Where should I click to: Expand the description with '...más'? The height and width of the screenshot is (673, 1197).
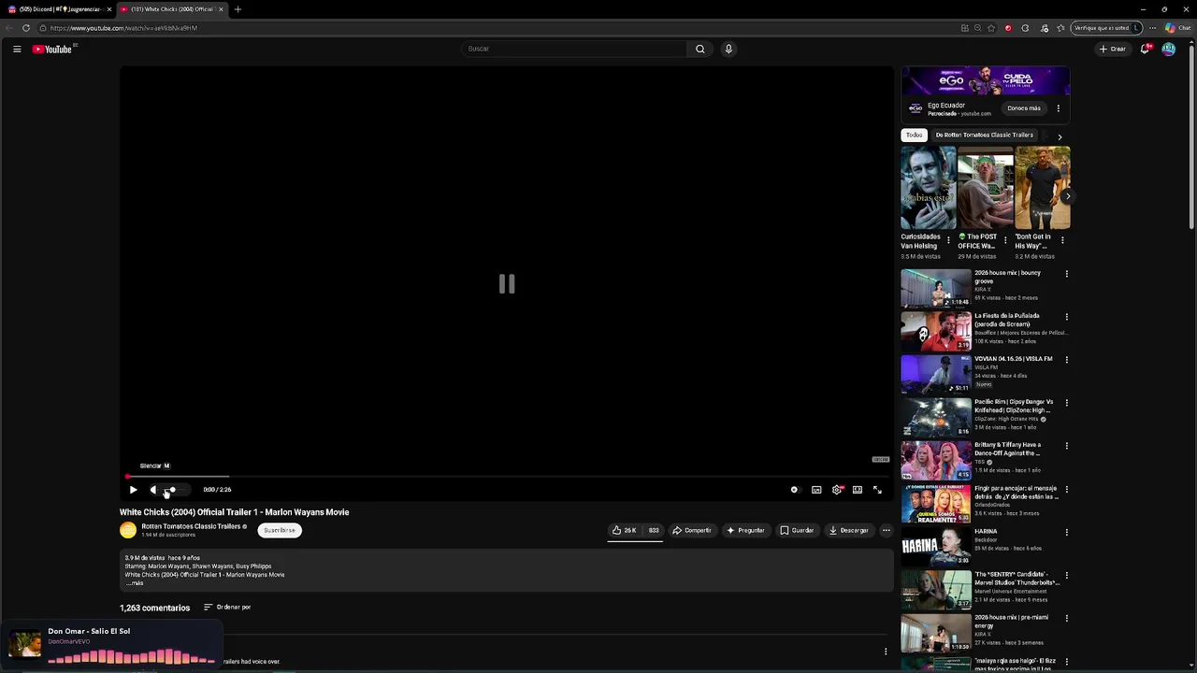(135, 583)
